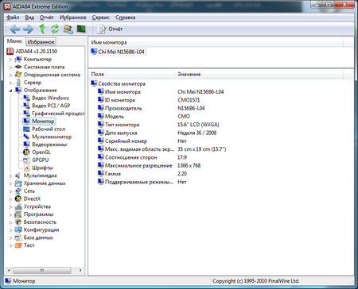Viewport: 358px width, 289px height.
Task: Select the Тест tree item
Action: 29,245
